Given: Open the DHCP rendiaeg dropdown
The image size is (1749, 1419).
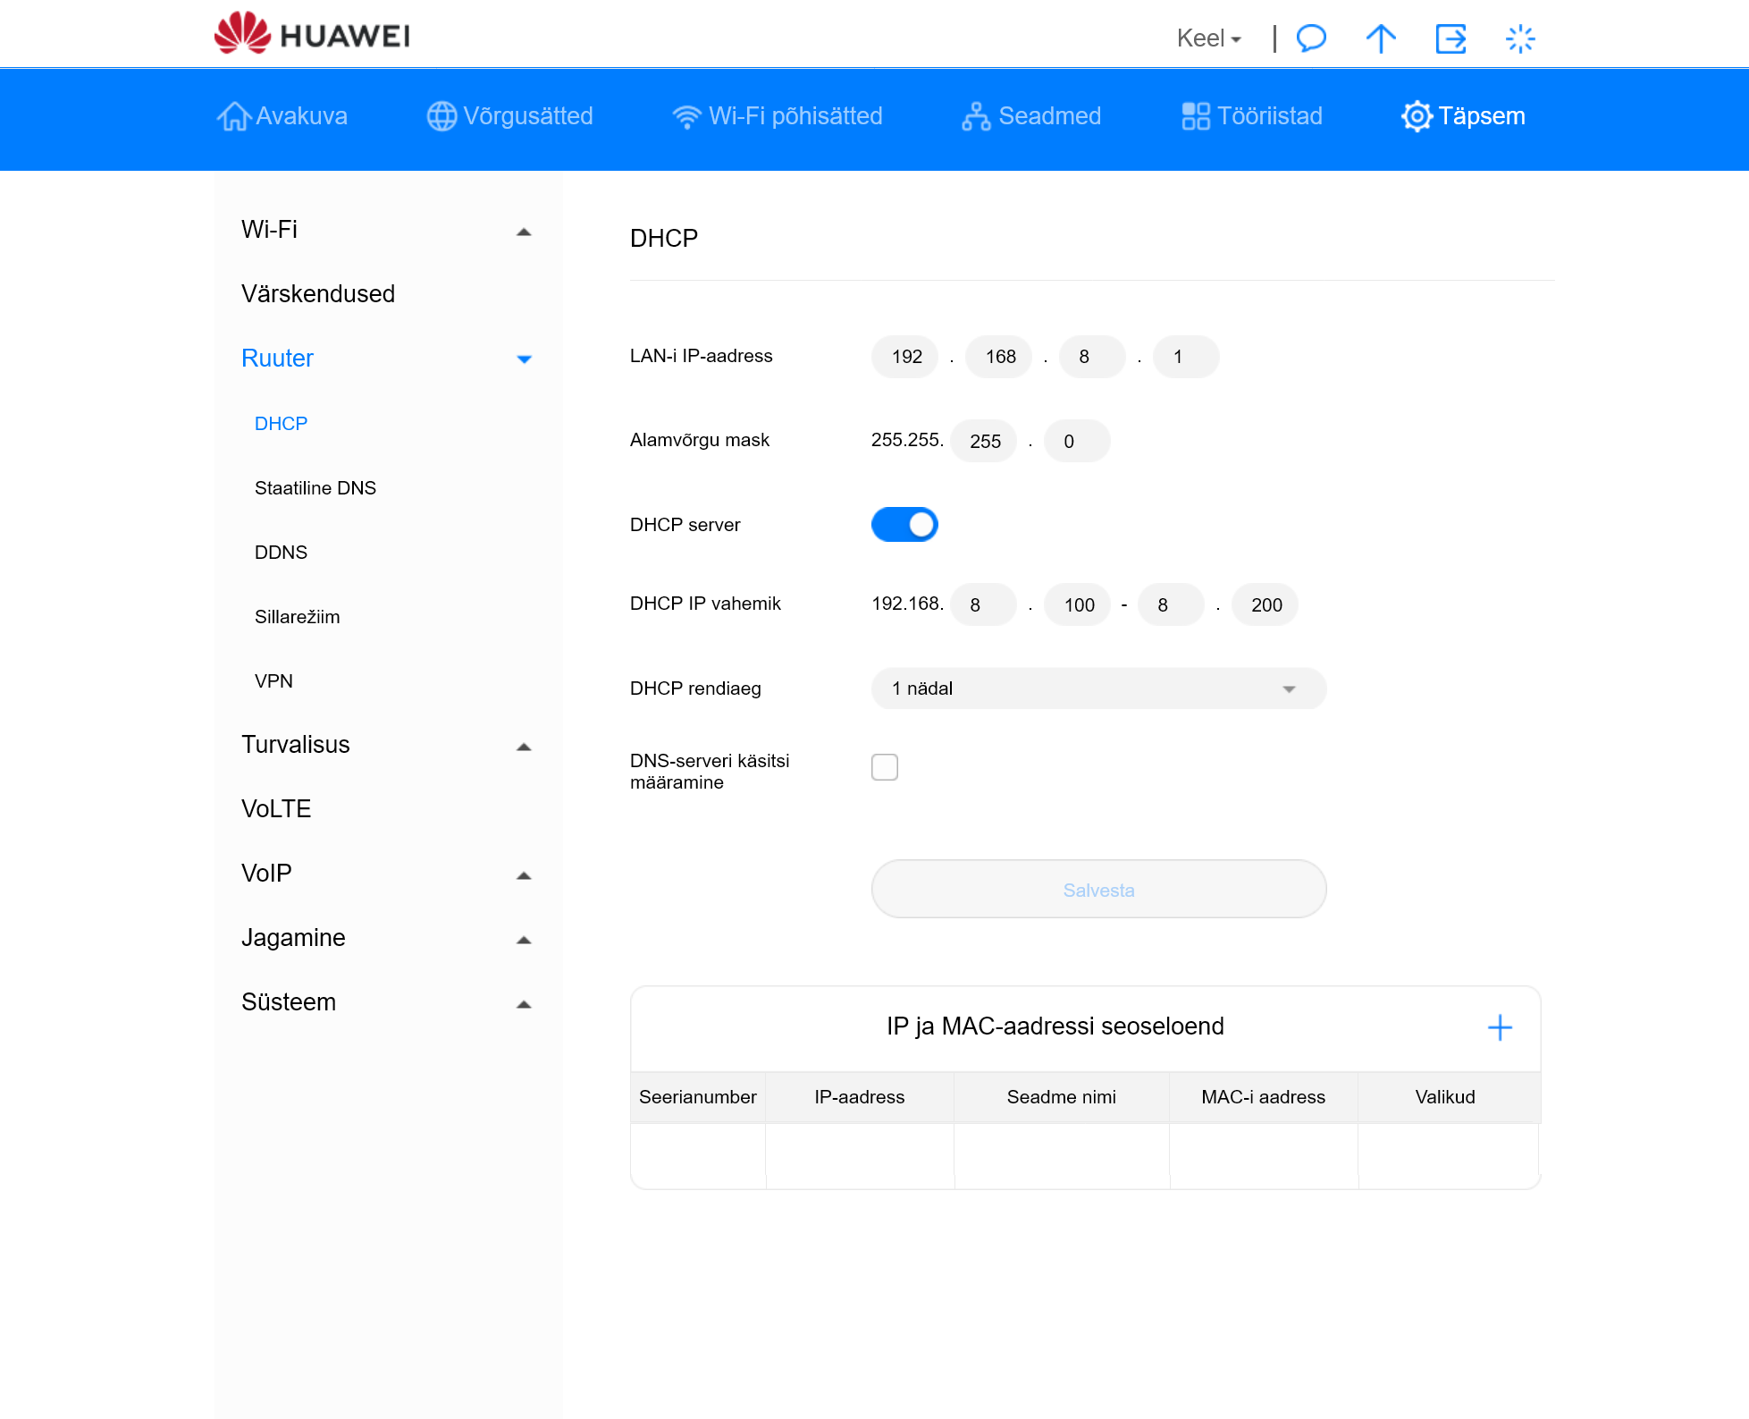Looking at the screenshot, I should (x=1098, y=688).
